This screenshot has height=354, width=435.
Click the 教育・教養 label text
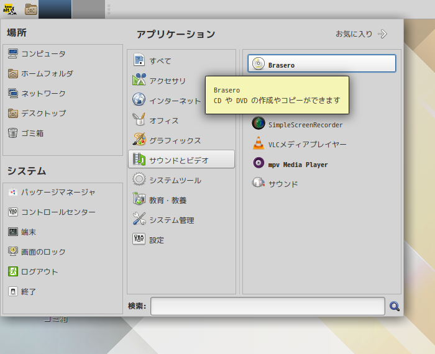[168, 200]
